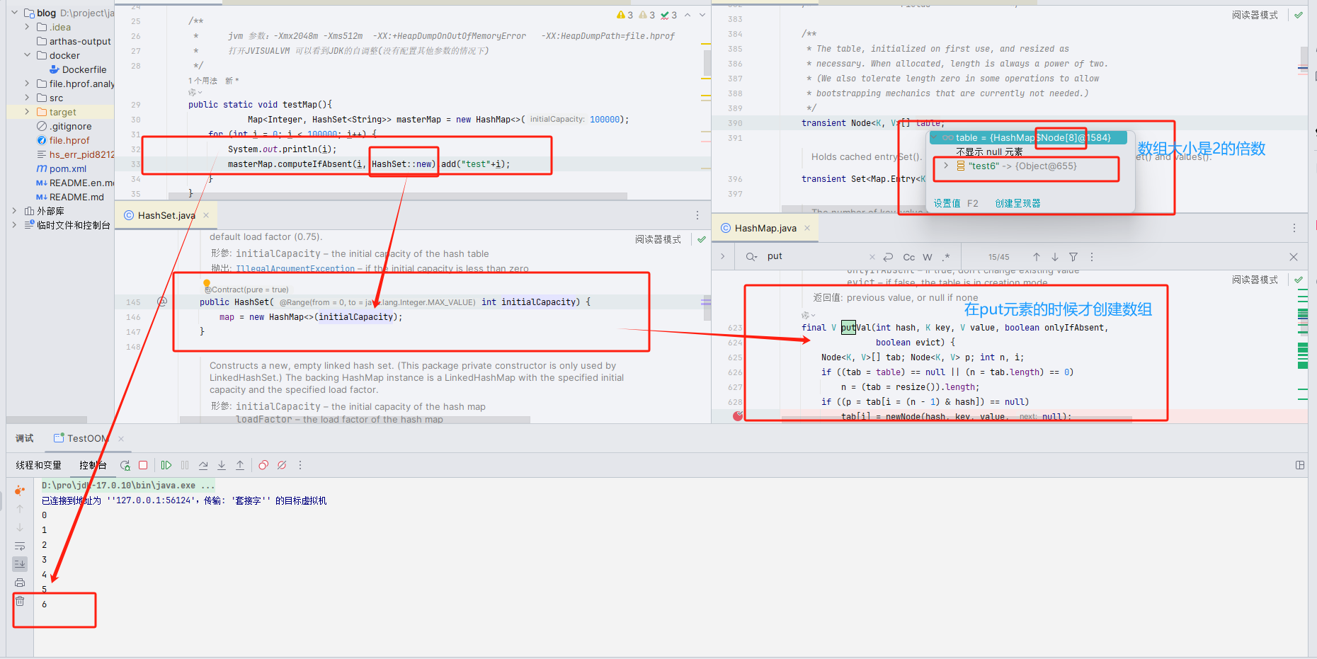Clear the console with the trash icon
The height and width of the screenshot is (659, 1317).
pyautogui.click(x=20, y=601)
